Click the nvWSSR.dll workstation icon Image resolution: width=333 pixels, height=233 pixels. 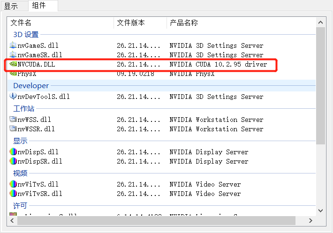click(13, 128)
